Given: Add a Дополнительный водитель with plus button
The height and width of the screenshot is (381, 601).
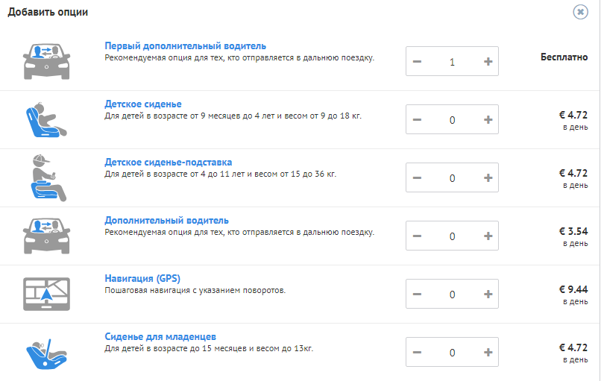Looking at the screenshot, I should [x=488, y=236].
